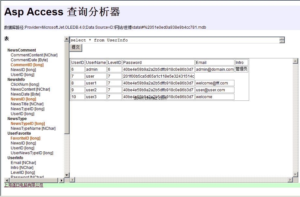The image size is (300, 197).
Task: Click the CommentID [long] key field
Action: click(27, 65)
